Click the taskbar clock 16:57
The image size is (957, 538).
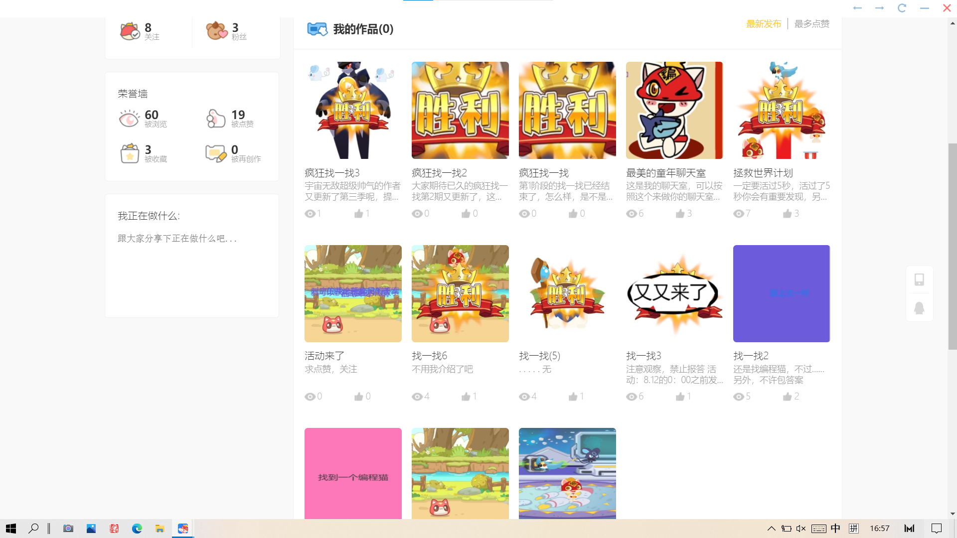coord(880,529)
